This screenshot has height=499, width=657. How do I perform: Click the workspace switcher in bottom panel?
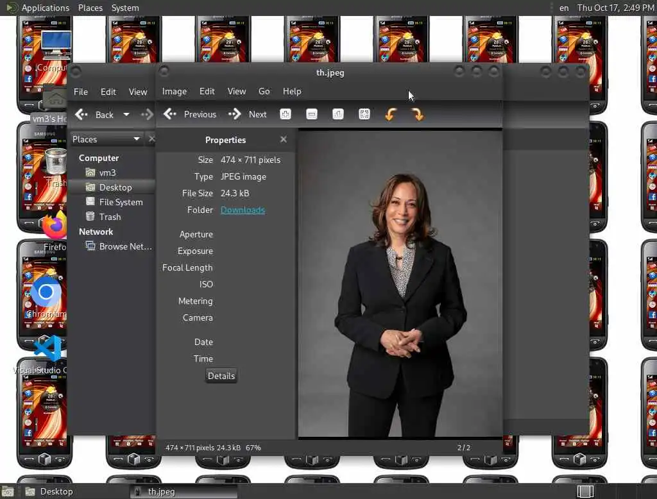tap(585, 491)
